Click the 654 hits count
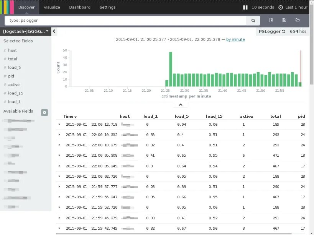Image resolution: width=314 pixels, height=235 pixels. click(x=298, y=31)
